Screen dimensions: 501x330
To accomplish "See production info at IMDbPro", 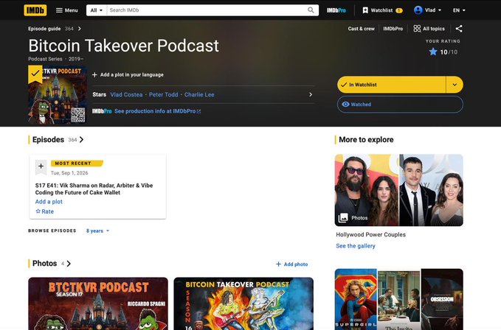I will (157, 111).
